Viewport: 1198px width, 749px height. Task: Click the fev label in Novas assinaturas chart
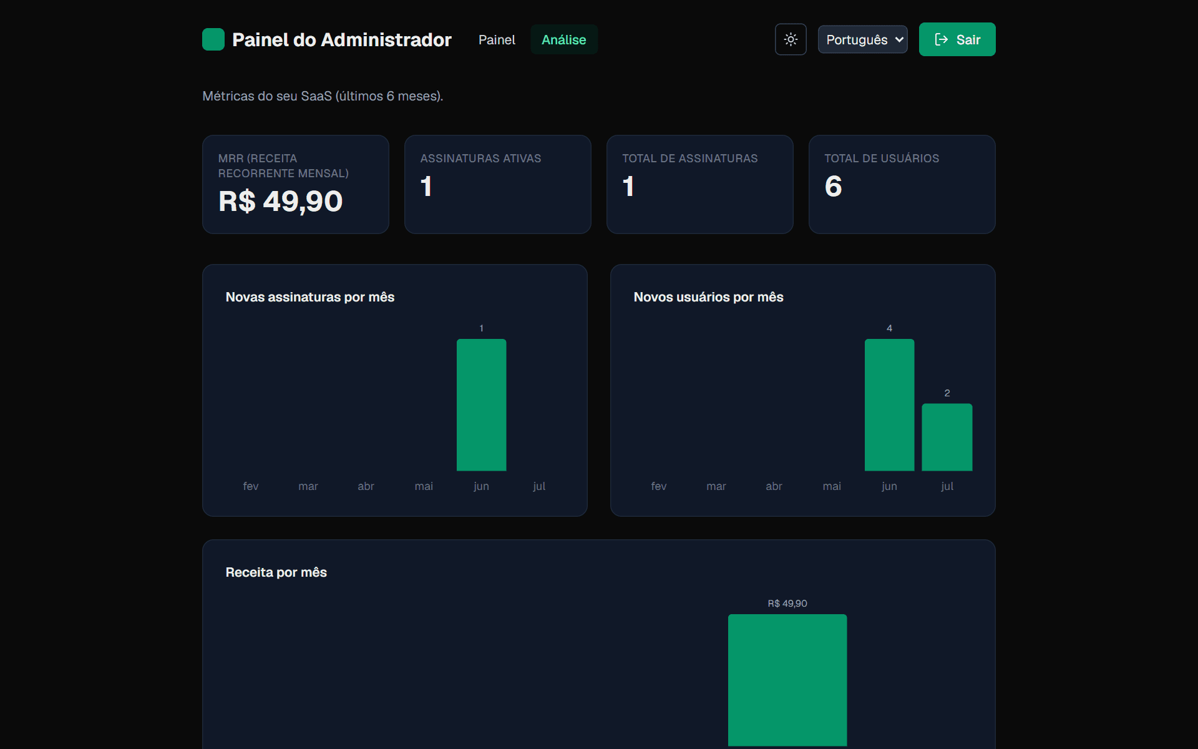coord(251,486)
